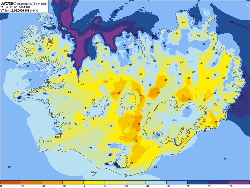Click the humidity value '25' on the map
Viewport: 250px width, 188px height.
point(190,100)
